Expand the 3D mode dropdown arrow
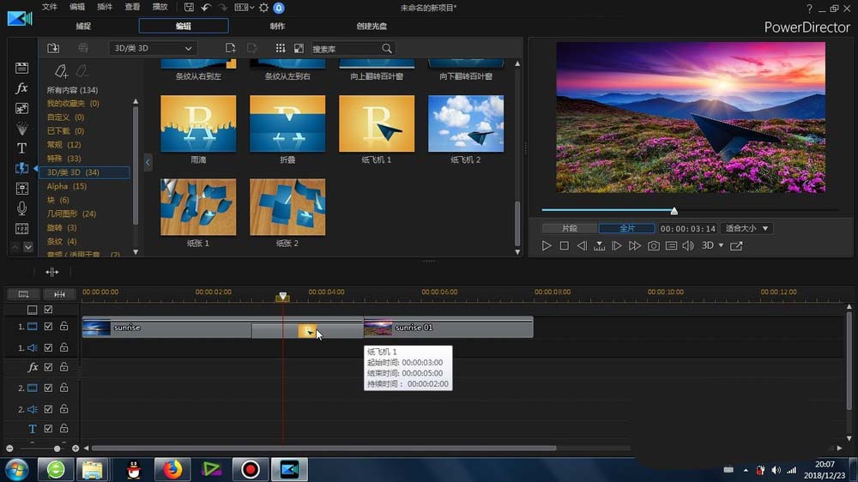 [x=721, y=246]
